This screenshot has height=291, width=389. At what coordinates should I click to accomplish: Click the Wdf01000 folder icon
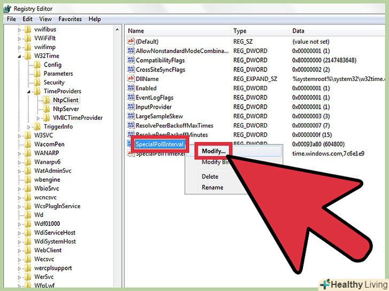pyautogui.click(x=28, y=224)
